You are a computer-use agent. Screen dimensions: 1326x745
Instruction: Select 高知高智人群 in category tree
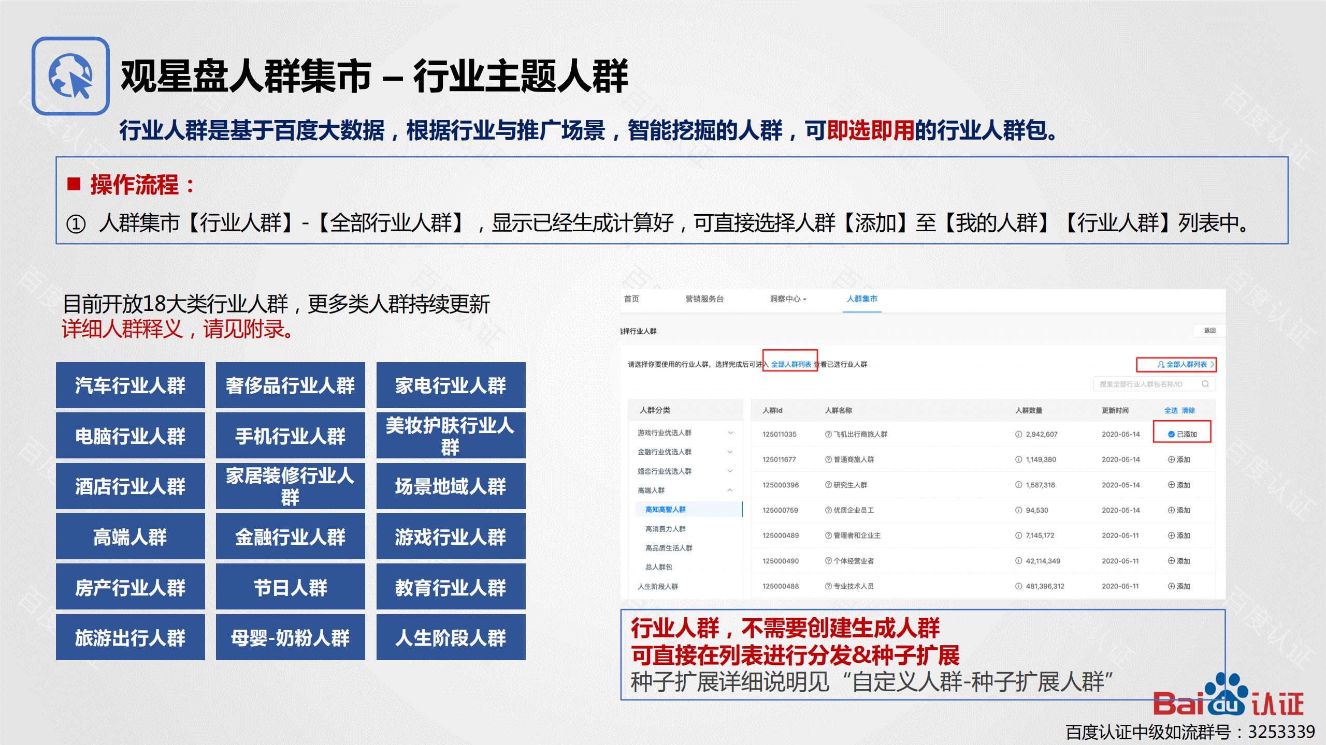pyautogui.click(x=689, y=510)
